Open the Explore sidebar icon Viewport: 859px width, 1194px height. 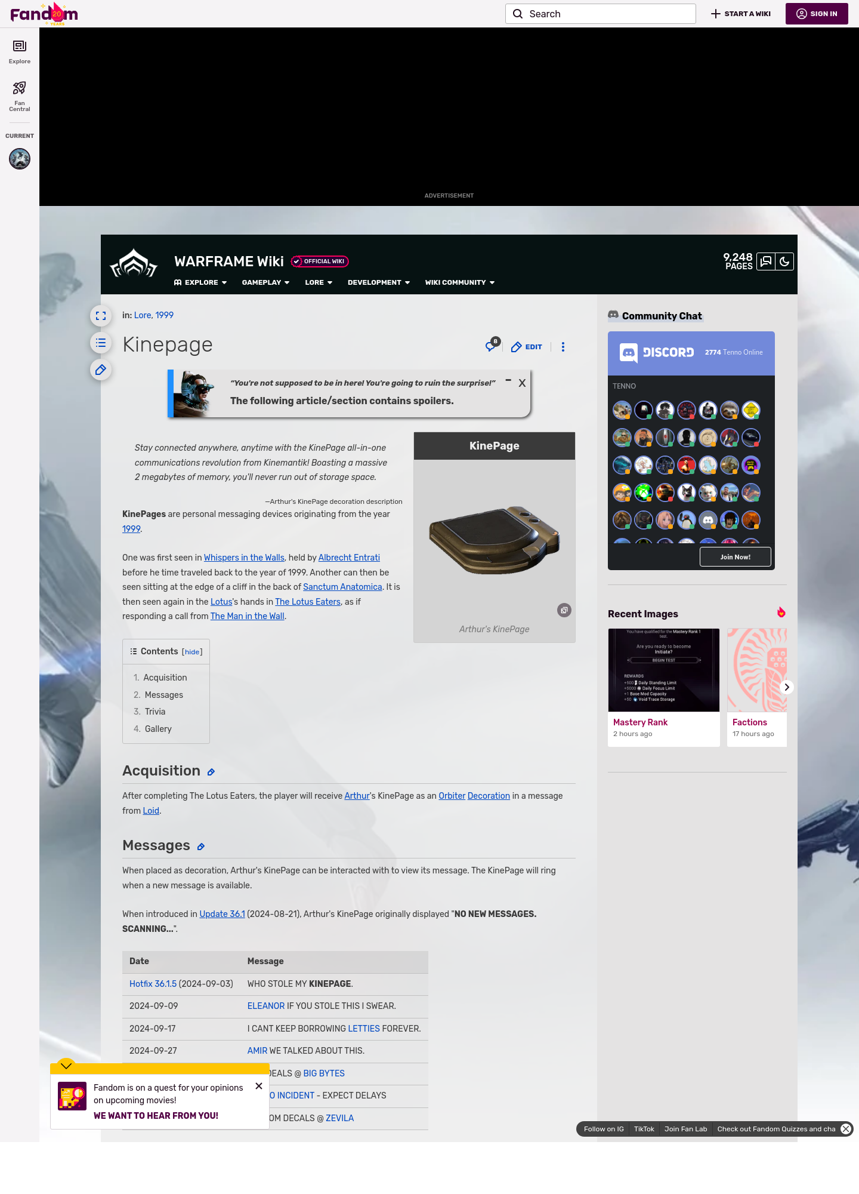click(20, 52)
